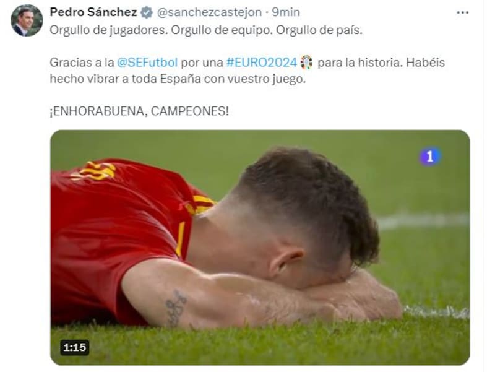Screen dimensions: 495x372
Task: Click the 'para la historia' tweet text
Action: pyautogui.click(x=360, y=63)
